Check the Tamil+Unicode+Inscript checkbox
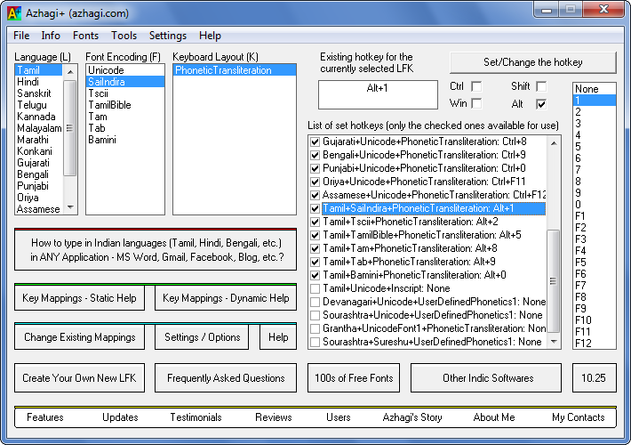 [315, 288]
